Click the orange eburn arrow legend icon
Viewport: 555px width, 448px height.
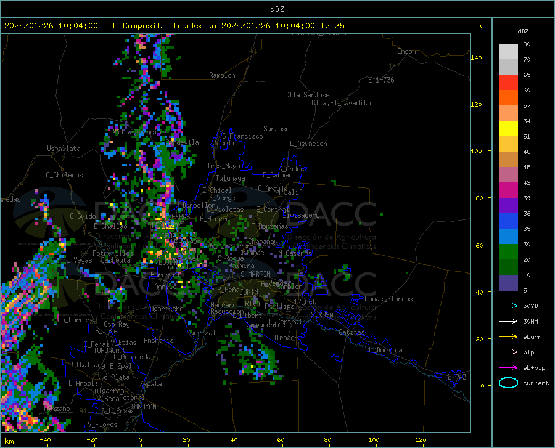(x=508, y=336)
